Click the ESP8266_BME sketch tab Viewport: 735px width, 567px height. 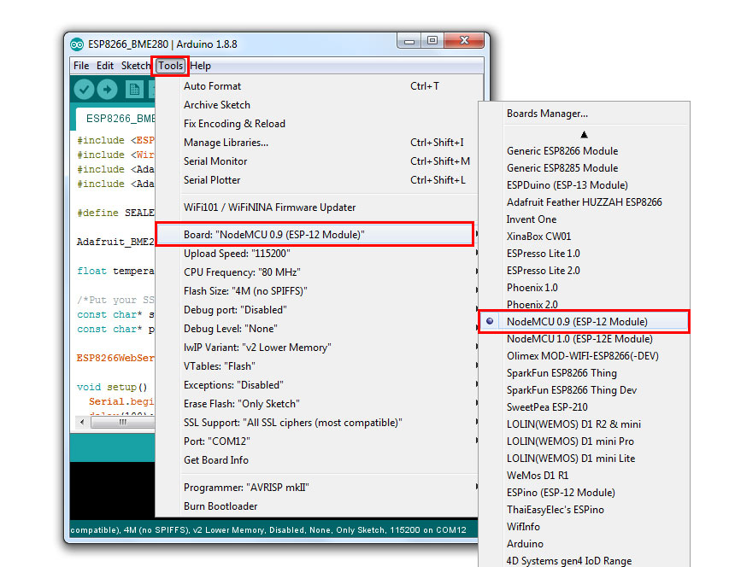(115, 119)
